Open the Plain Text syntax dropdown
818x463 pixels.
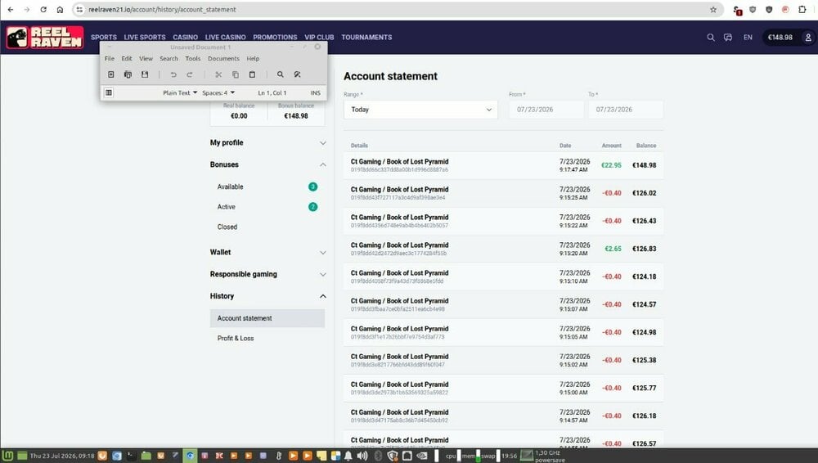coord(180,93)
